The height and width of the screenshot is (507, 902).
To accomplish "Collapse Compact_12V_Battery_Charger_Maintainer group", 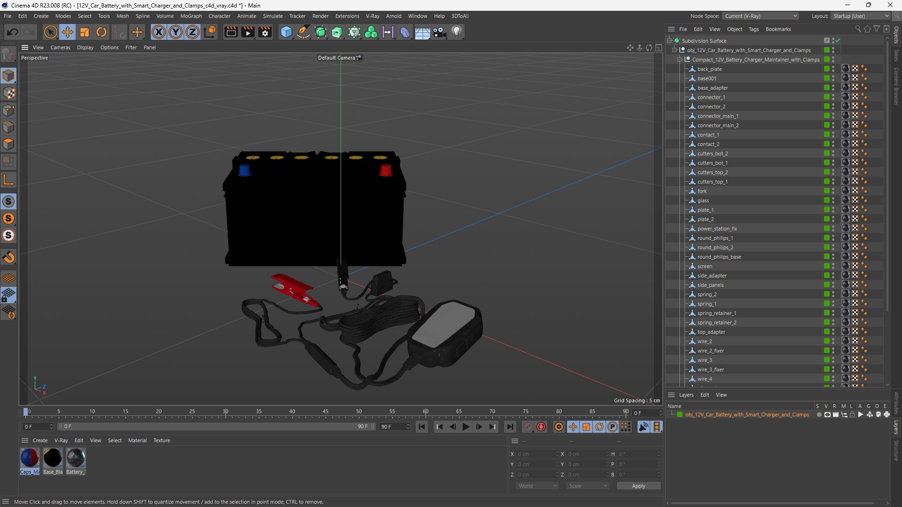I will point(680,60).
